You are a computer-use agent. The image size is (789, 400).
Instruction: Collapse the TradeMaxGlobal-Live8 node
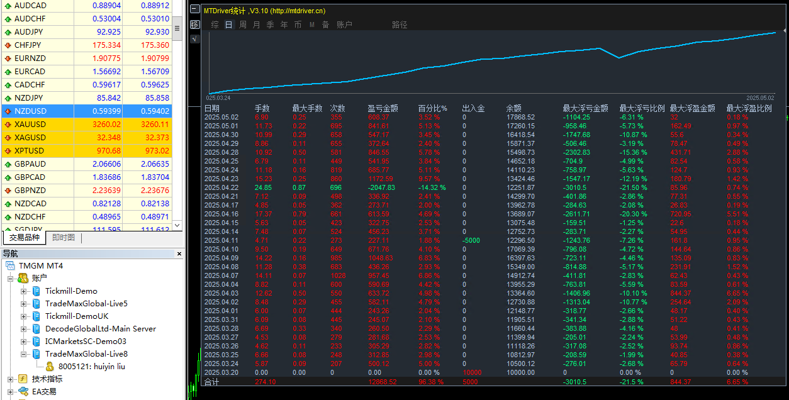pyautogui.click(x=24, y=353)
